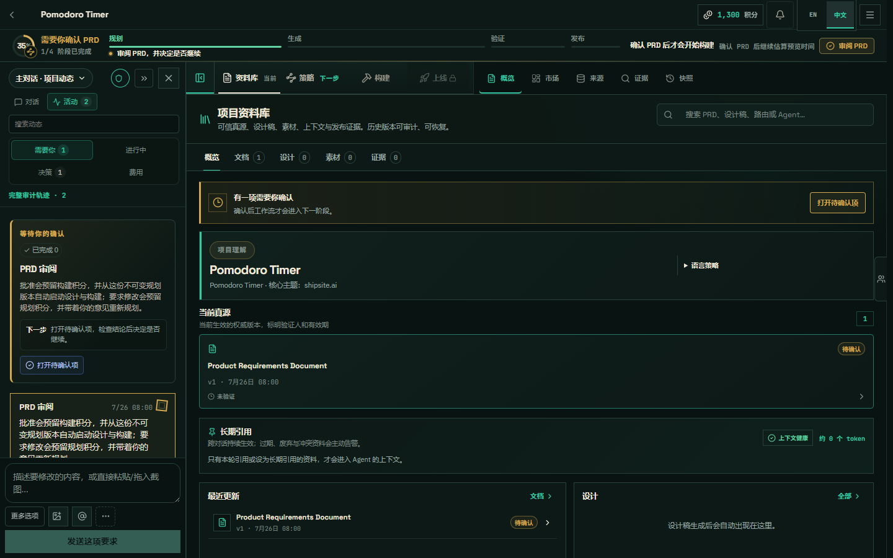
Task: Click the library icon beside 项目资料库
Action: click(205, 119)
